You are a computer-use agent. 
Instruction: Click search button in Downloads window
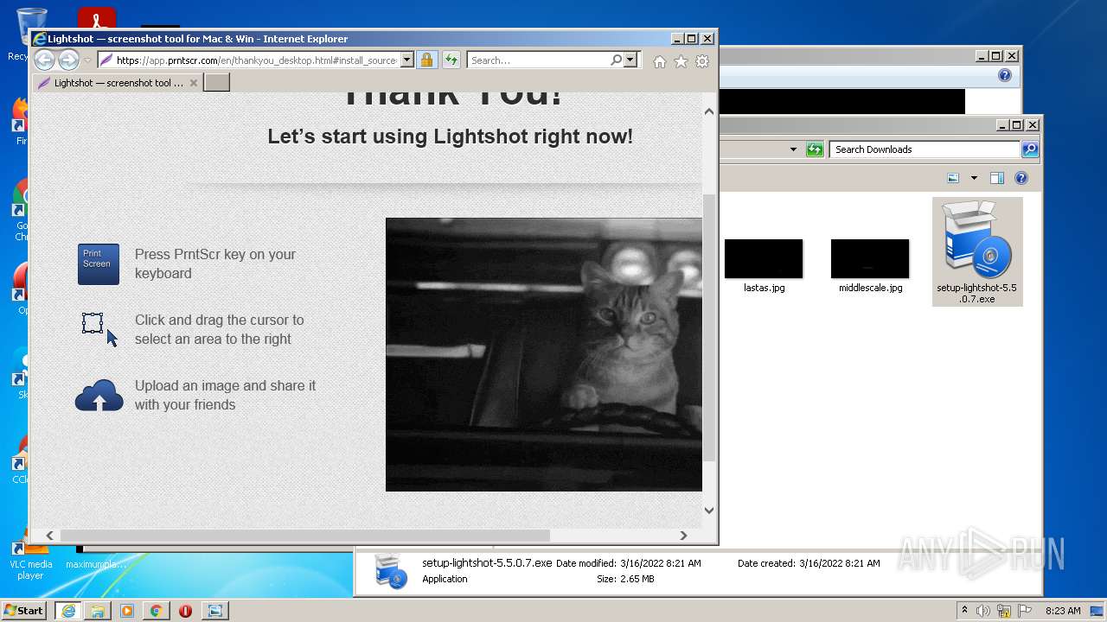1030,149
